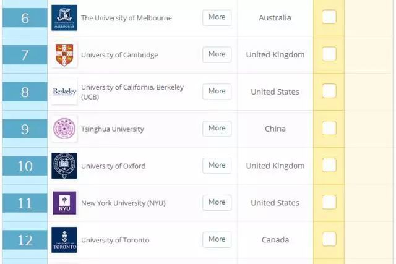This screenshot has height=264, width=396.
Task: Click the Berkeley logo
Action: [64, 92]
